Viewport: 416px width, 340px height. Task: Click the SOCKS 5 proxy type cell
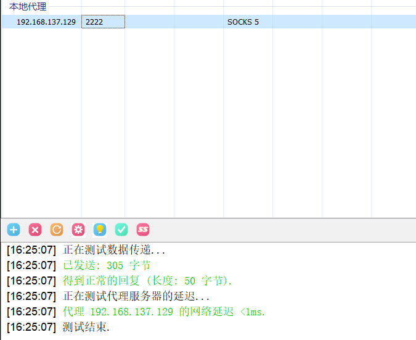[243, 22]
